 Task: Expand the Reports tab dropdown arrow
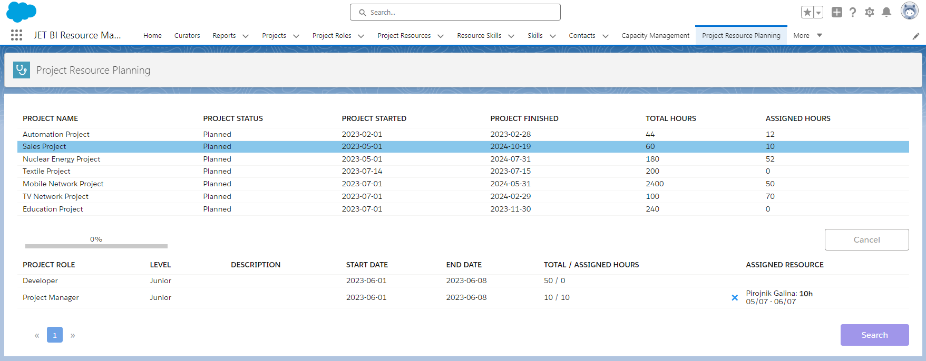tap(246, 36)
